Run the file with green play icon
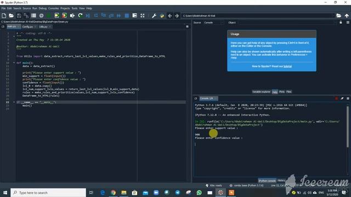351x197 pixels. tap(49, 16)
